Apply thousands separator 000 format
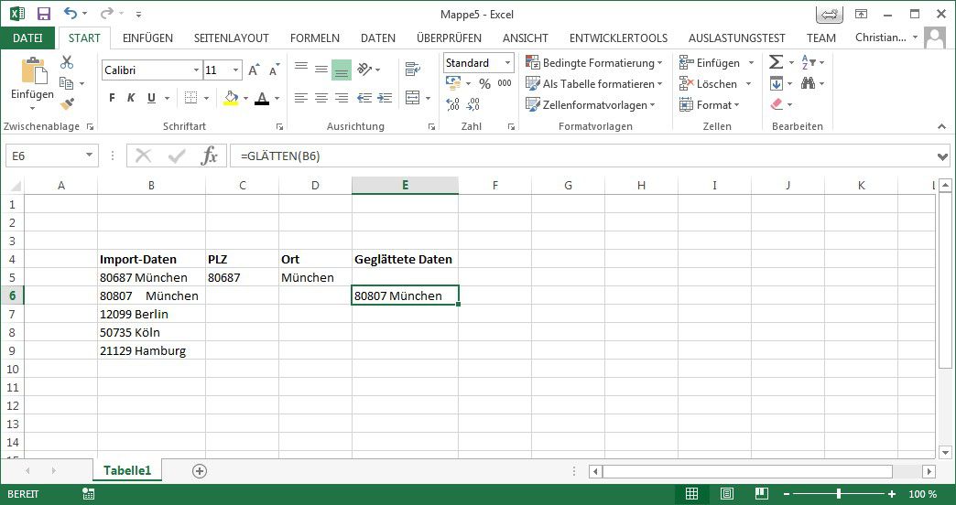This screenshot has height=505, width=956. (x=505, y=83)
